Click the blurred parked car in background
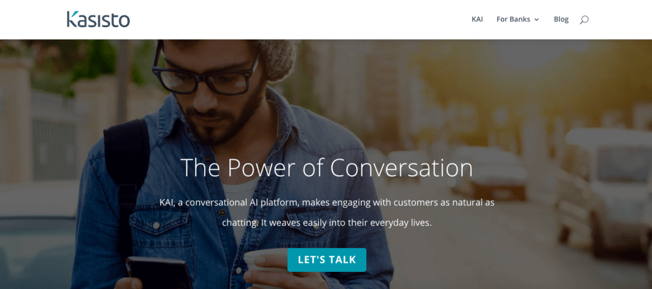This screenshot has width=652, height=289. [488, 172]
